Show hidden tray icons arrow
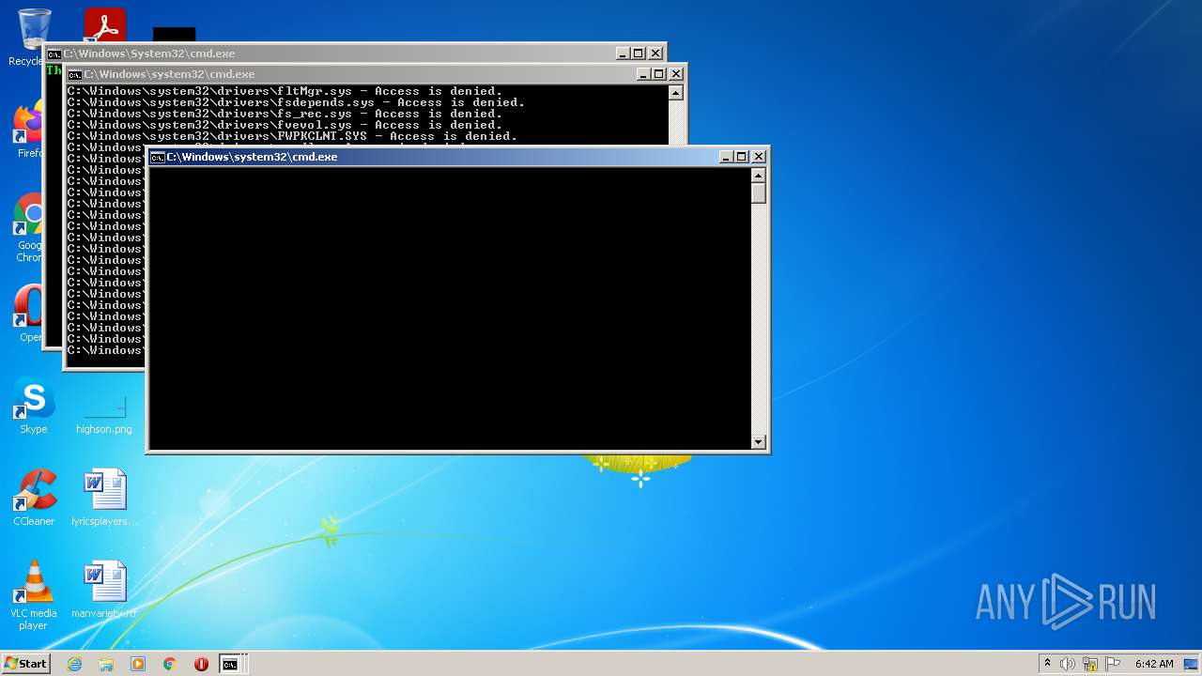1202x676 pixels. (1047, 664)
